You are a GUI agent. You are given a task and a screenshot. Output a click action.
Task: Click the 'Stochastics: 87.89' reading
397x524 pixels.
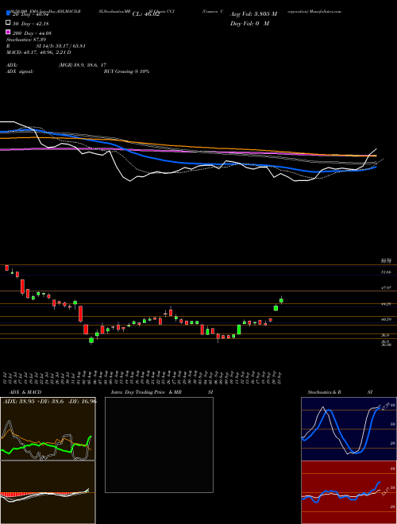click(26, 40)
